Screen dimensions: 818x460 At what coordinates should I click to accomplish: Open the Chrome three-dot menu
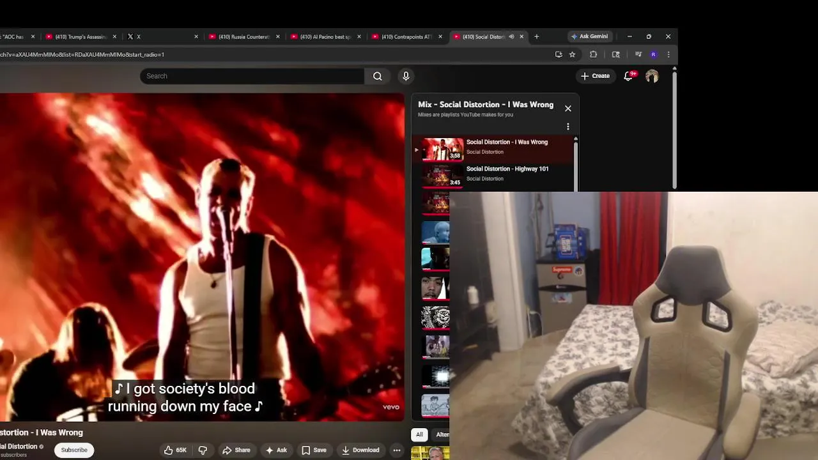668,54
